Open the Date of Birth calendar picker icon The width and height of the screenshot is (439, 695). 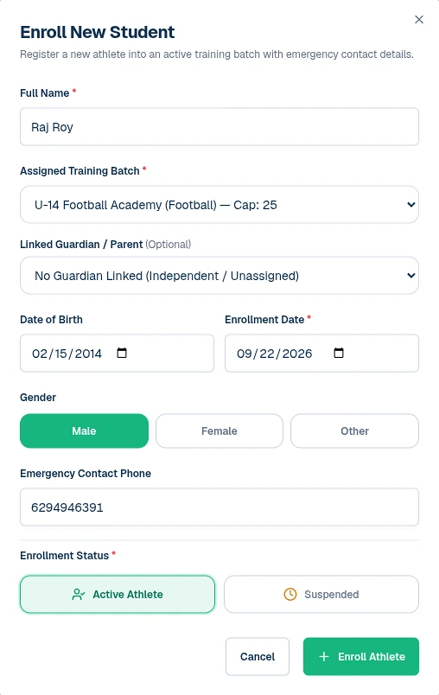tap(122, 353)
